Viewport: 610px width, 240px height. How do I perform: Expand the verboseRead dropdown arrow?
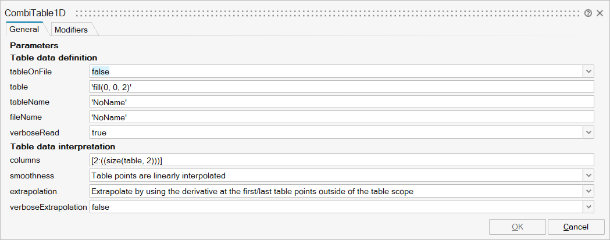click(588, 132)
